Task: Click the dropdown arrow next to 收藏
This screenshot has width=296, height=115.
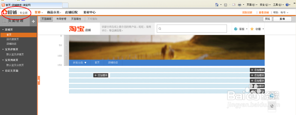Action: coord(263,29)
